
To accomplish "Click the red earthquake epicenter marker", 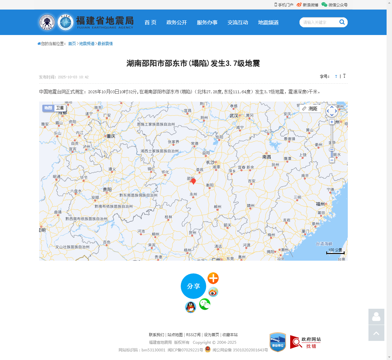I will click(193, 181).
